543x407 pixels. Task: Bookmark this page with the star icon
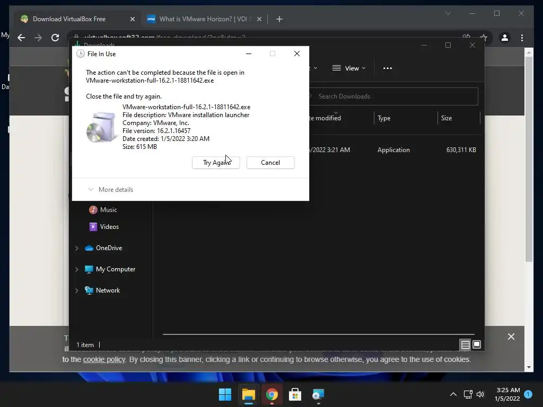coord(484,38)
